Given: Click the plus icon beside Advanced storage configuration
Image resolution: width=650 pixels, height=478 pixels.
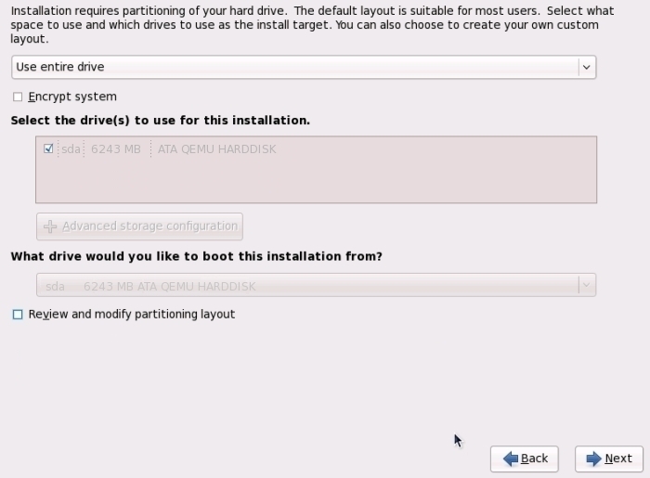Looking at the screenshot, I should click(50, 226).
